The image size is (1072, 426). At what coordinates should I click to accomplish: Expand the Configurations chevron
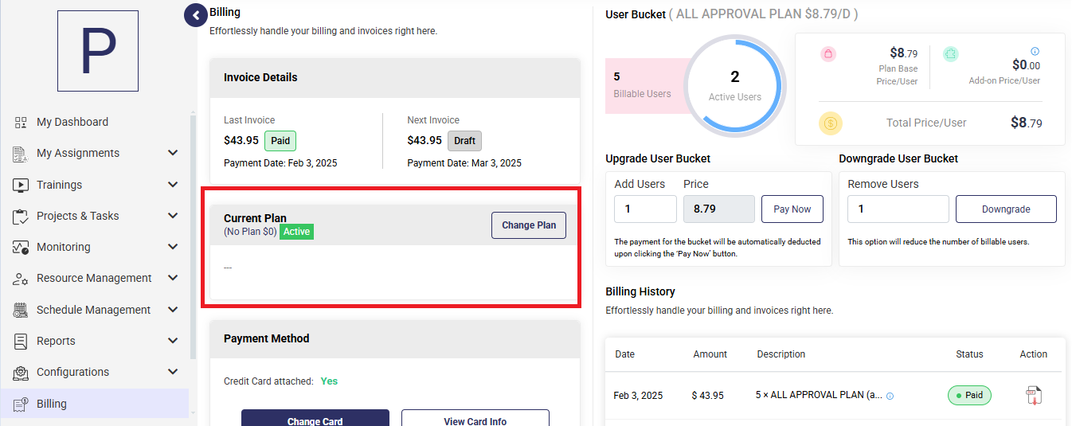point(173,372)
